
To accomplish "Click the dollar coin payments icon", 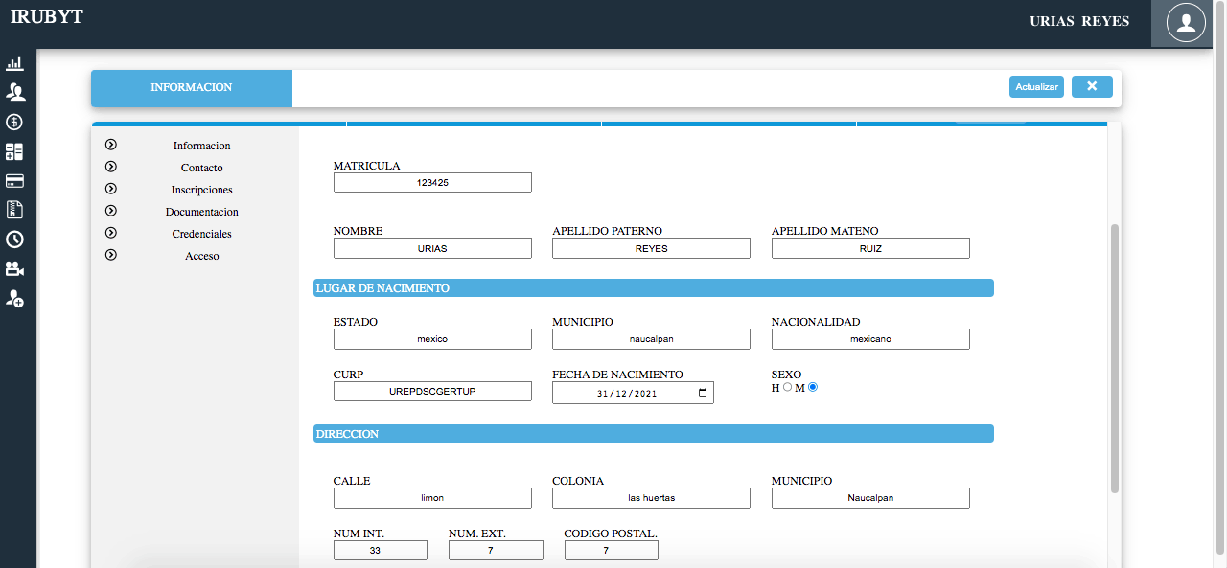I will (x=14, y=122).
